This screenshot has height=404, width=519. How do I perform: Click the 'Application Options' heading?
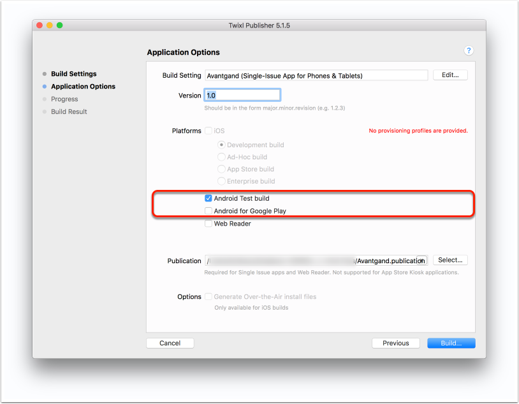pos(184,52)
